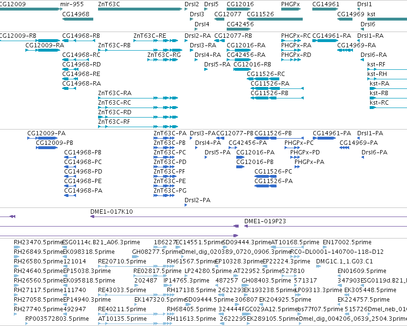
Task: Click the top-track CG12077 gene label
Action: coord(228,14)
